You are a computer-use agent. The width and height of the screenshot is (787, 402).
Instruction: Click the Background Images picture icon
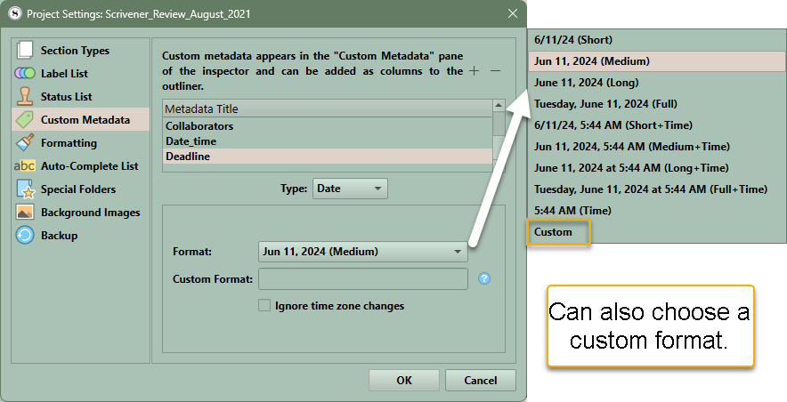pos(25,212)
